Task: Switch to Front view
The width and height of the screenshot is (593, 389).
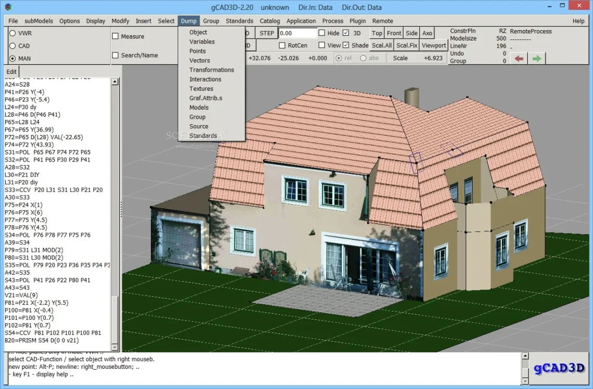Action: 394,33
